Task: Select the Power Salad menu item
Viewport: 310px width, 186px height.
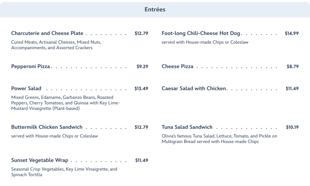Action: pyautogui.click(x=26, y=89)
